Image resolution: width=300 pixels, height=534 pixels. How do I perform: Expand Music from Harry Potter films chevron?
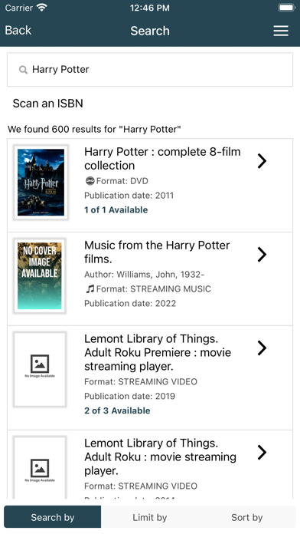(x=262, y=255)
